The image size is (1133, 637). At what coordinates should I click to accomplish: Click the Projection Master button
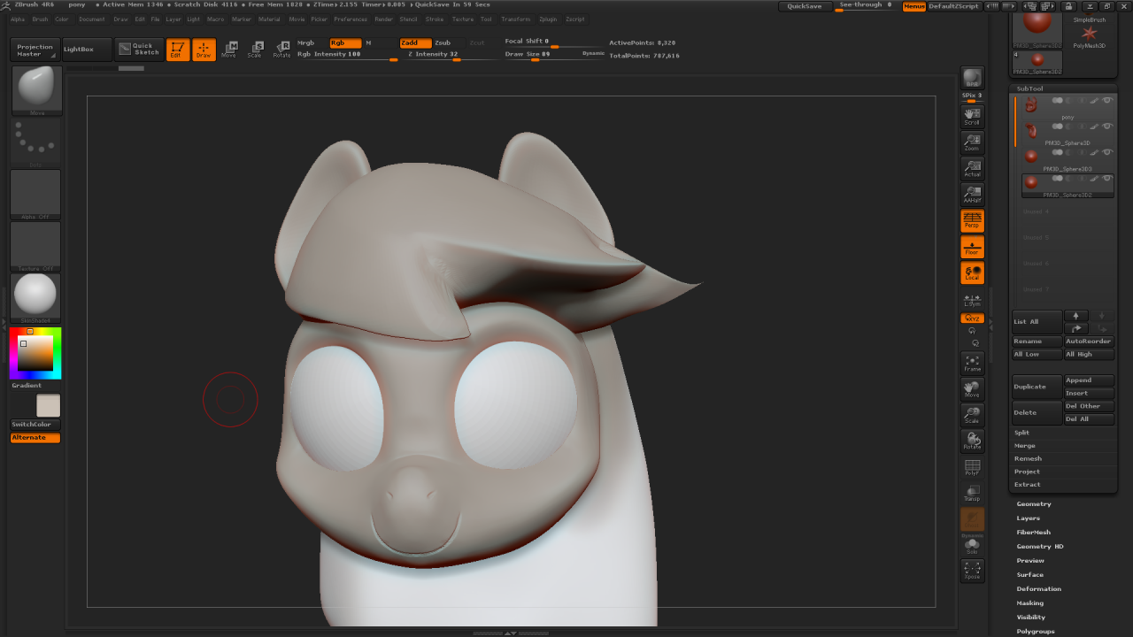(x=35, y=50)
